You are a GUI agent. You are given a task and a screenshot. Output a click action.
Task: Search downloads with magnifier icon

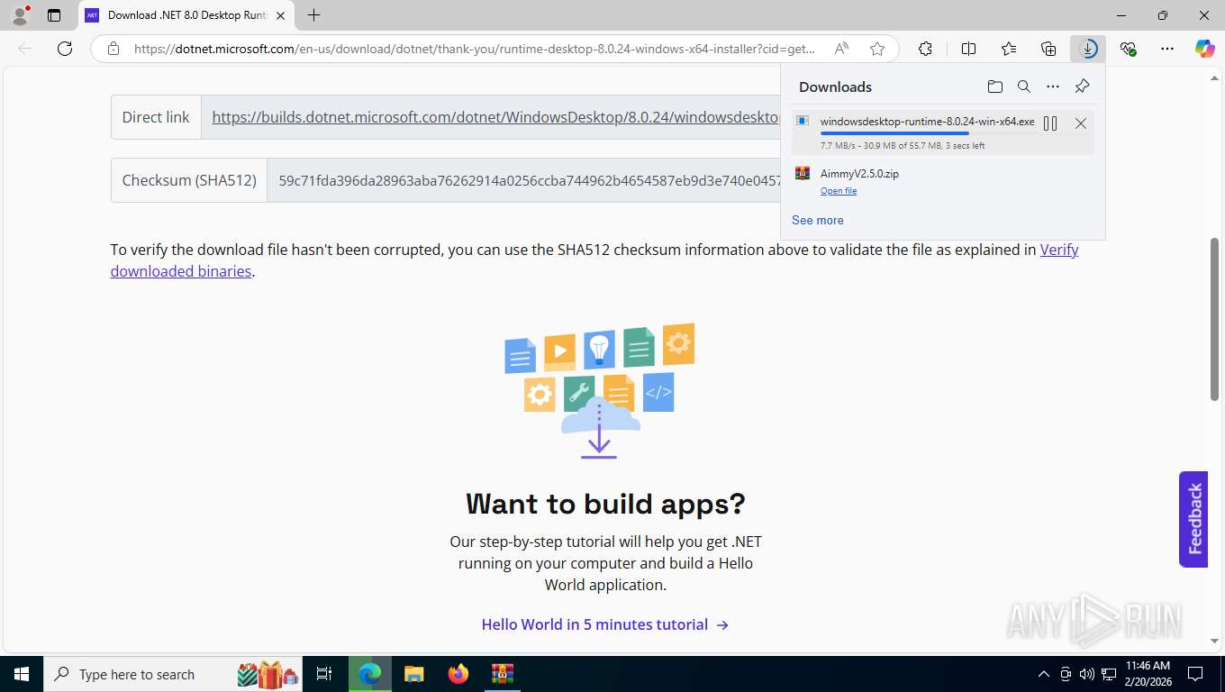coord(1024,86)
